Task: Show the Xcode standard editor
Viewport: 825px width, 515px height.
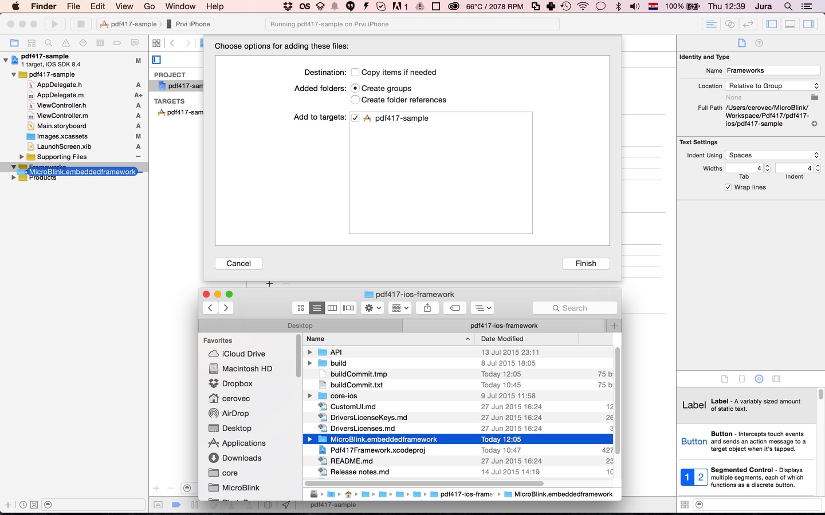Action: [x=711, y=24]
